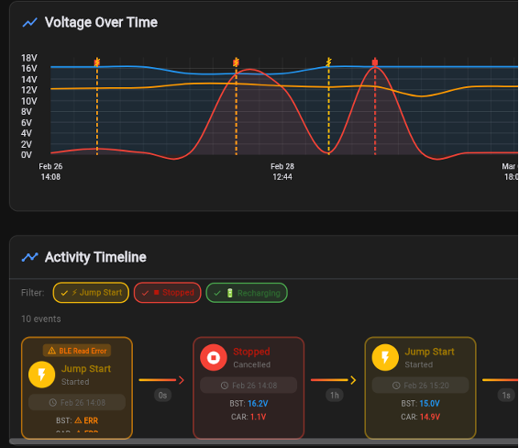Click the arrow connector after BLE error card

[x=162, y=380]
